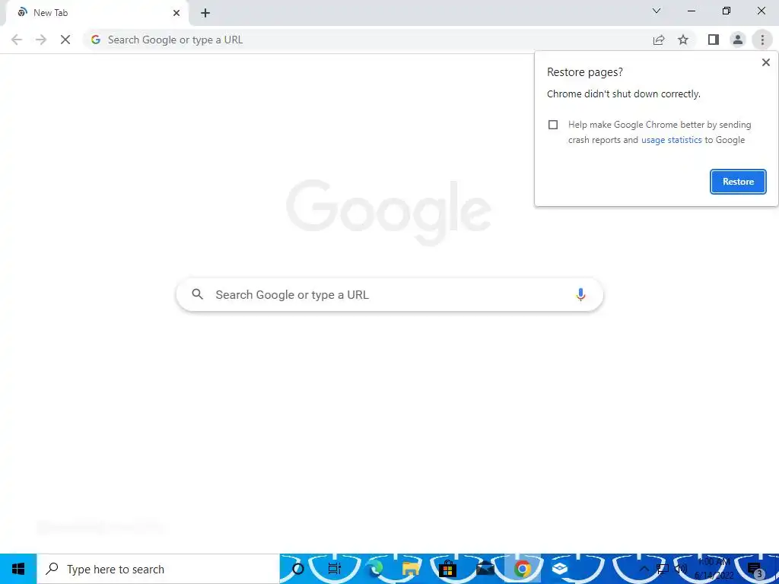
Task: Open a new tab with plus button
Action: click(205, 13)
